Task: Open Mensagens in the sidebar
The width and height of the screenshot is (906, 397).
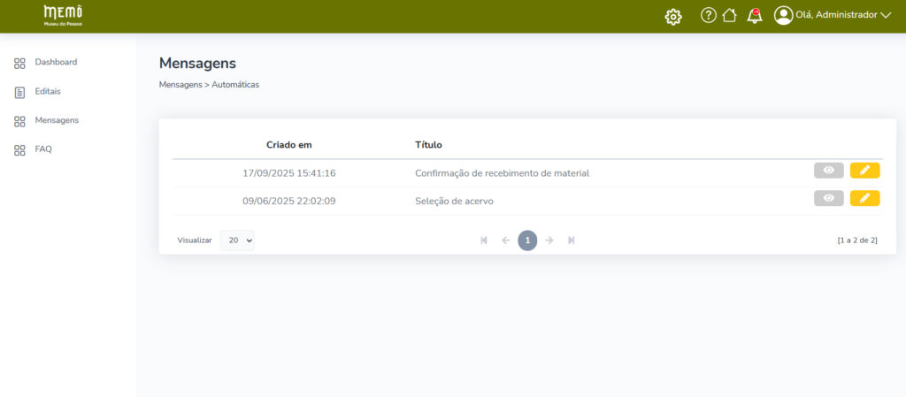Action: 57,120
